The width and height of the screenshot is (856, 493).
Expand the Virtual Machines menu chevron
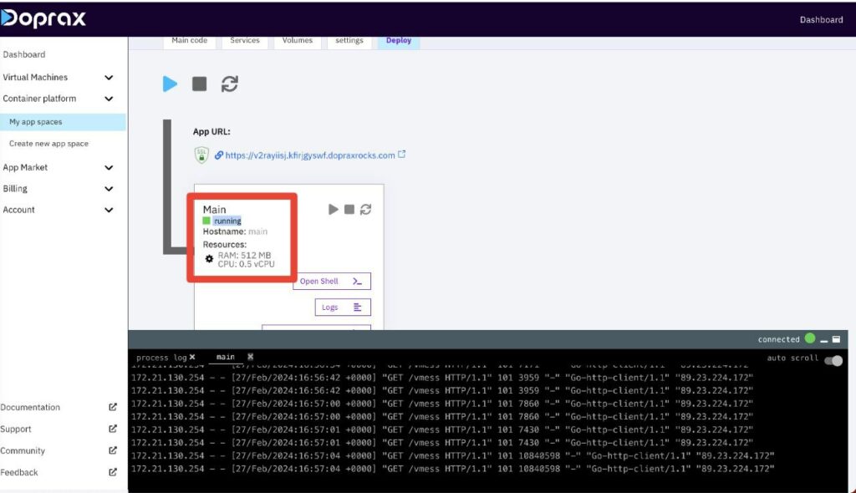[109, 78]
